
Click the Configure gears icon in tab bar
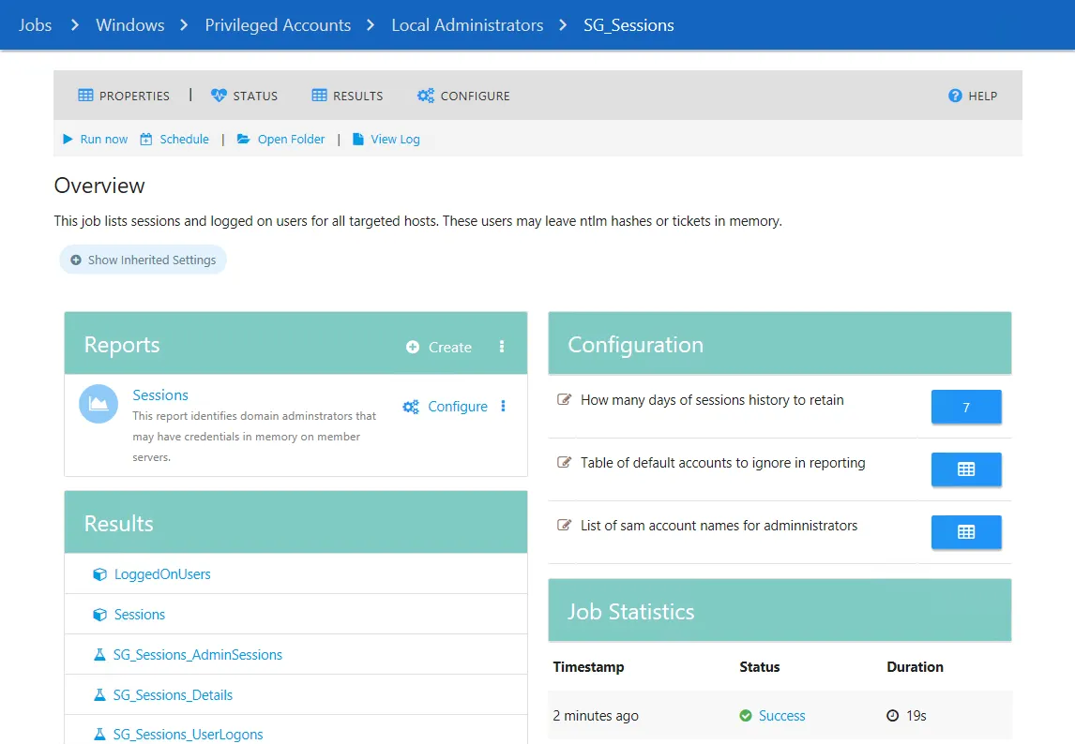[x=426, y=96]
